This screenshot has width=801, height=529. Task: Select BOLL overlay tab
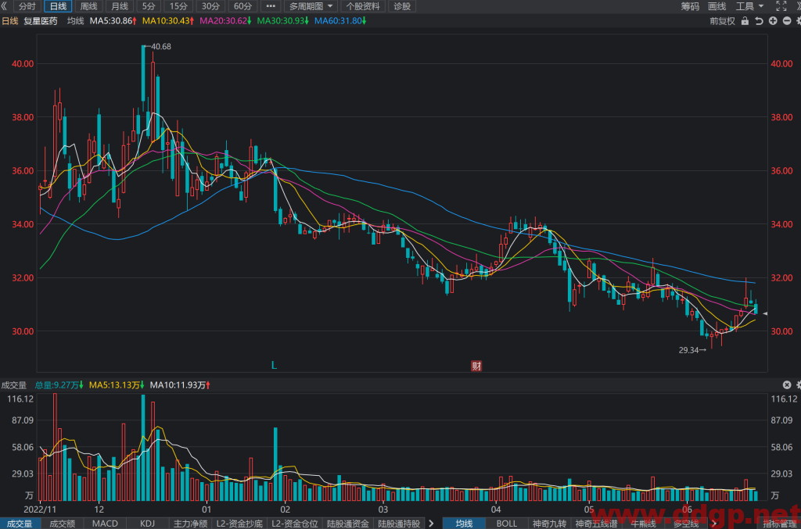pyautogui.click(x=507, y=524)
